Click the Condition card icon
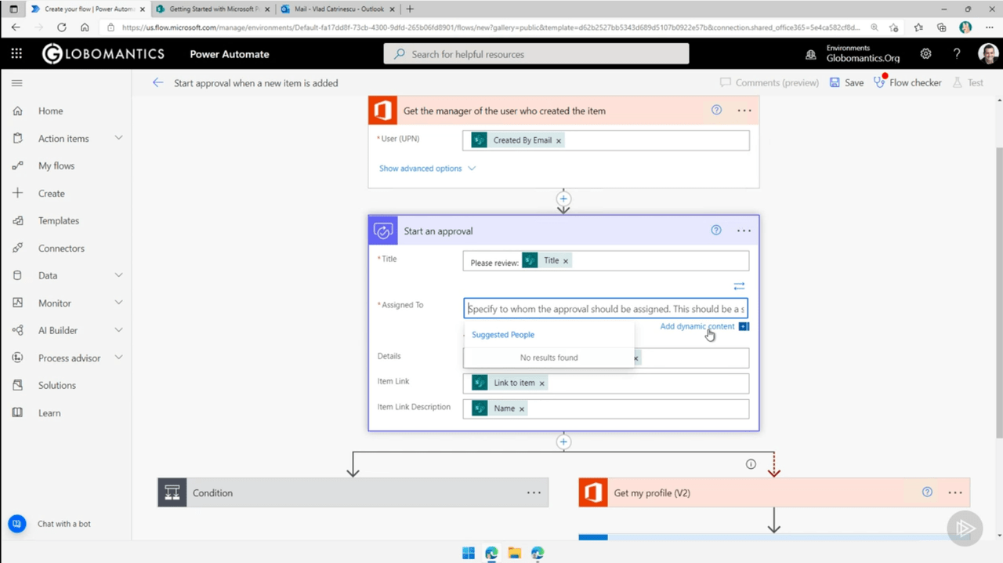This screenshot has height=563, width=1003. 172,492
